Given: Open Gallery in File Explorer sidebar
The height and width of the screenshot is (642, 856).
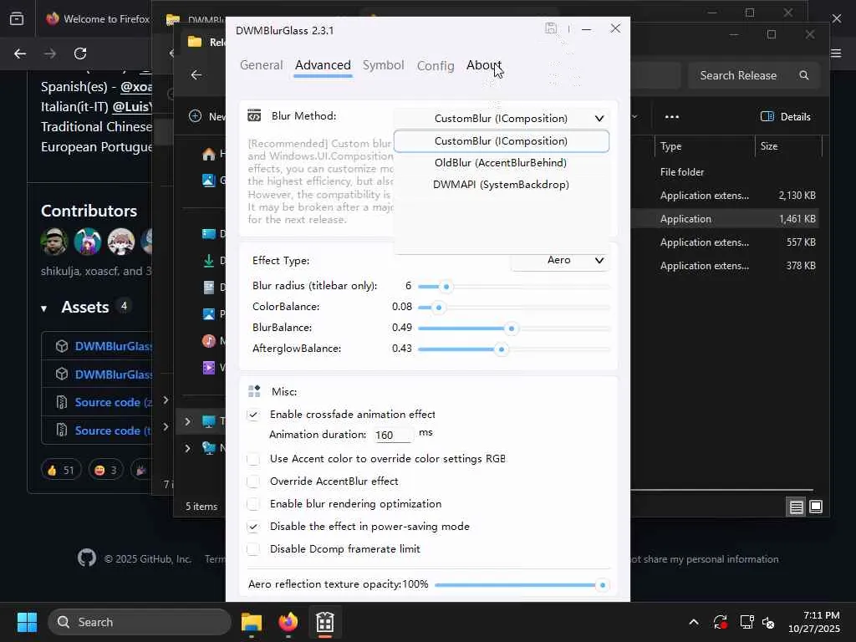Looking at the screenshot, I should click(x=208, y=181).
